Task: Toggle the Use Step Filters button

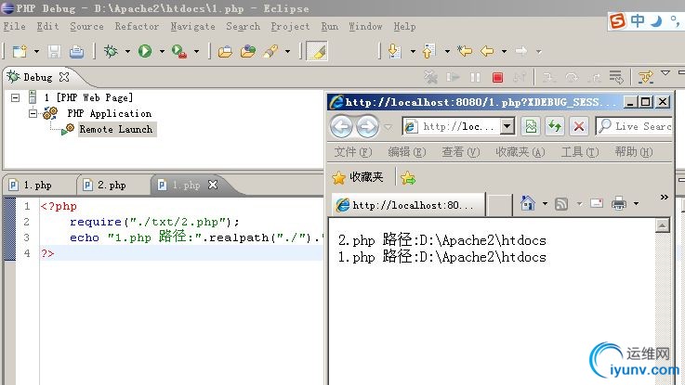Action: click(645, 78)
